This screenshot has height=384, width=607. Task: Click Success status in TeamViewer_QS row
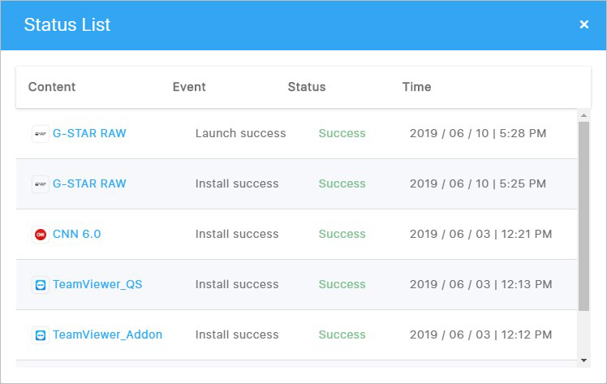[342, 284]
